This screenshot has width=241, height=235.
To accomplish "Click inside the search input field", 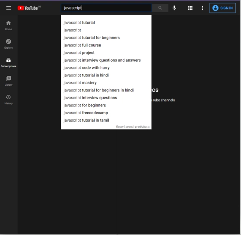I will click(106, 8).
